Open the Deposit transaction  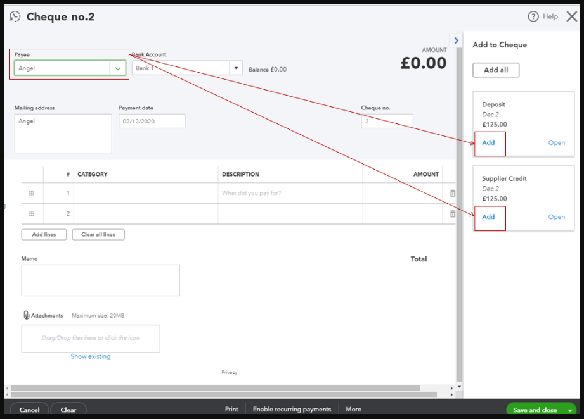[557, 143]
